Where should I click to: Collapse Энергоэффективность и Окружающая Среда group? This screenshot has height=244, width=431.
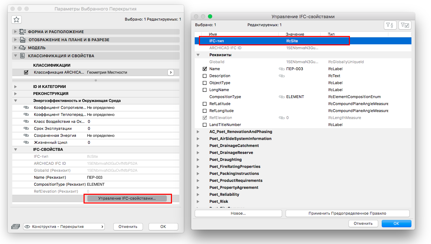pos(15,101)
